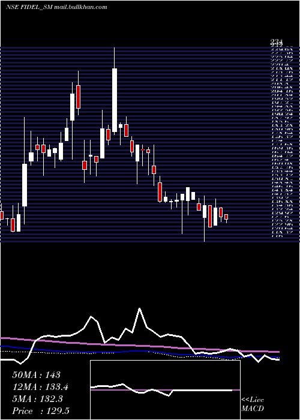Open the MACD inset chart box
Screen dimensions: 300x420
click(165, 390)
